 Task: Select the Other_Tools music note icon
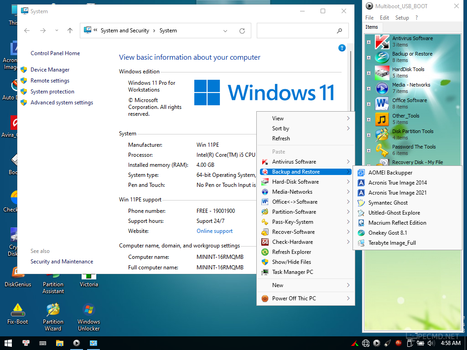(382, 119)
